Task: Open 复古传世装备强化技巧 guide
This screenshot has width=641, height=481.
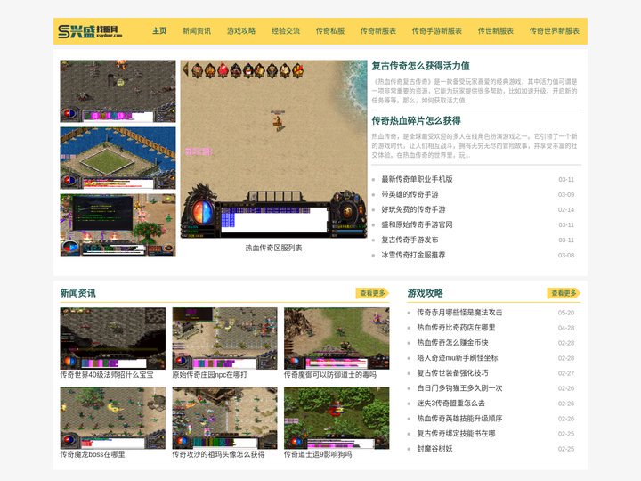Action: click(x=452, y=373)
